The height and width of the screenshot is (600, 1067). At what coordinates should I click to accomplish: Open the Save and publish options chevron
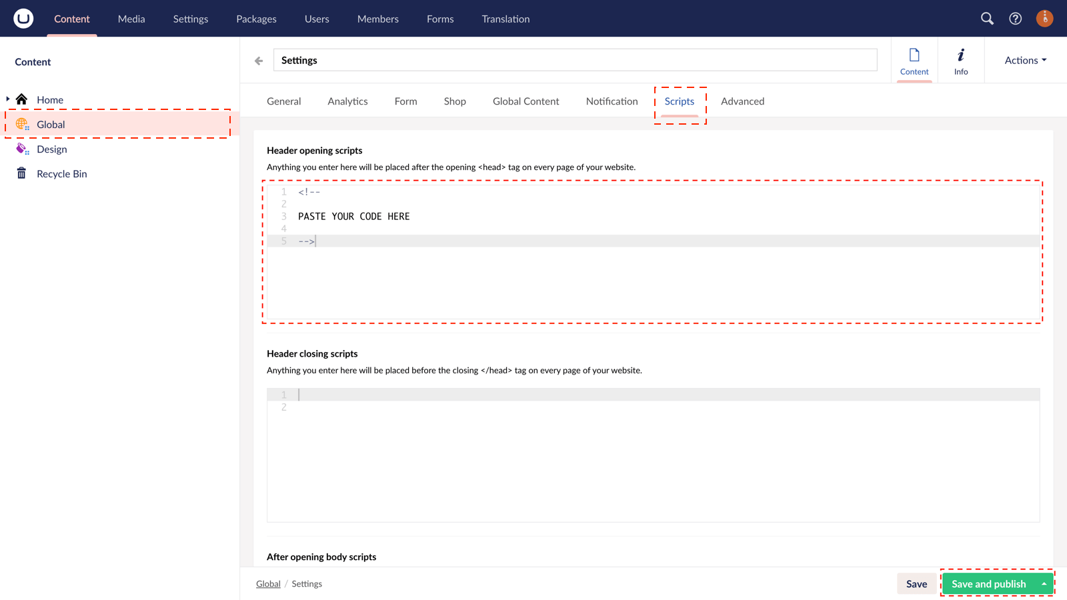tap(1044, 583)
